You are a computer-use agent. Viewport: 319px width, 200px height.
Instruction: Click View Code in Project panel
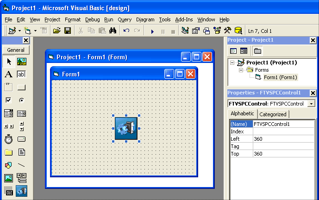(x=233, y=51)
